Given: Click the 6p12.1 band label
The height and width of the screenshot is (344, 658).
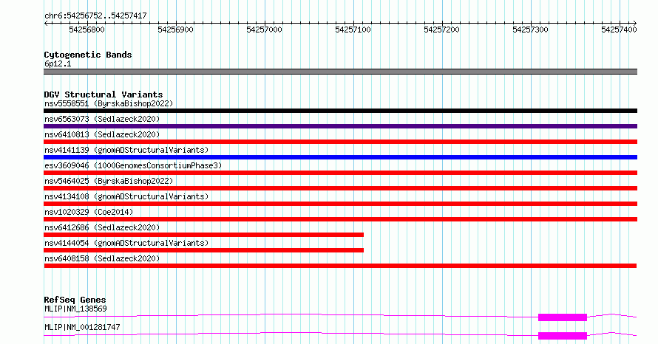Looking at the screenshot, I should pyautogui.click(x=58, y=63).
